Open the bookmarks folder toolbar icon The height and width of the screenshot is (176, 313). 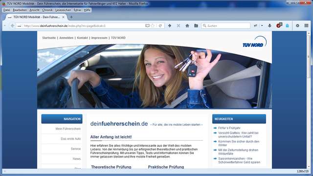(196, 26)
